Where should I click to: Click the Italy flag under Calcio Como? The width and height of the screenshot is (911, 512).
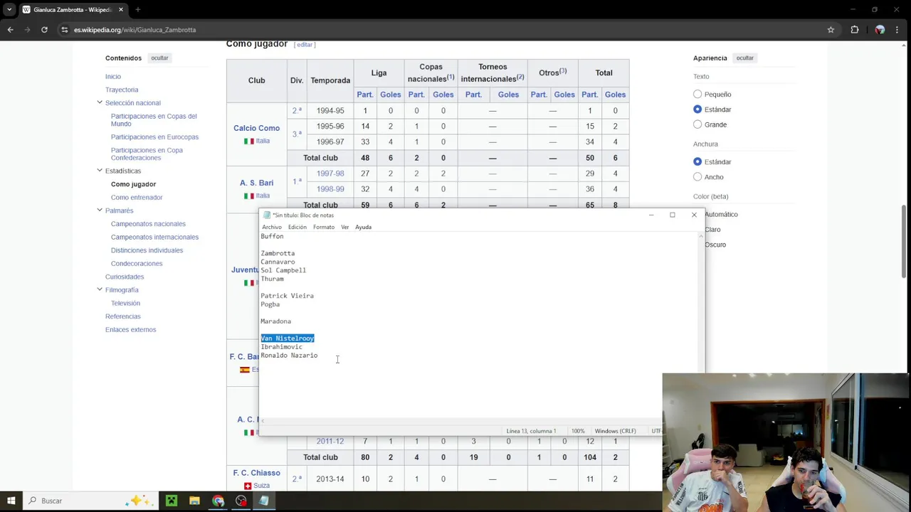click(x=249, y=141)
